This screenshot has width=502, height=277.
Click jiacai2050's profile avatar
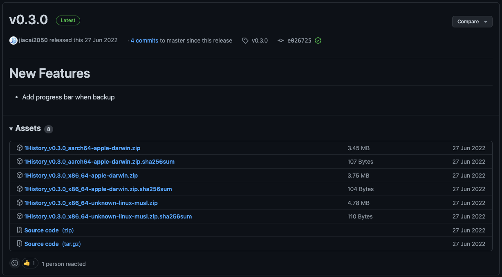(x=13, y=40)
